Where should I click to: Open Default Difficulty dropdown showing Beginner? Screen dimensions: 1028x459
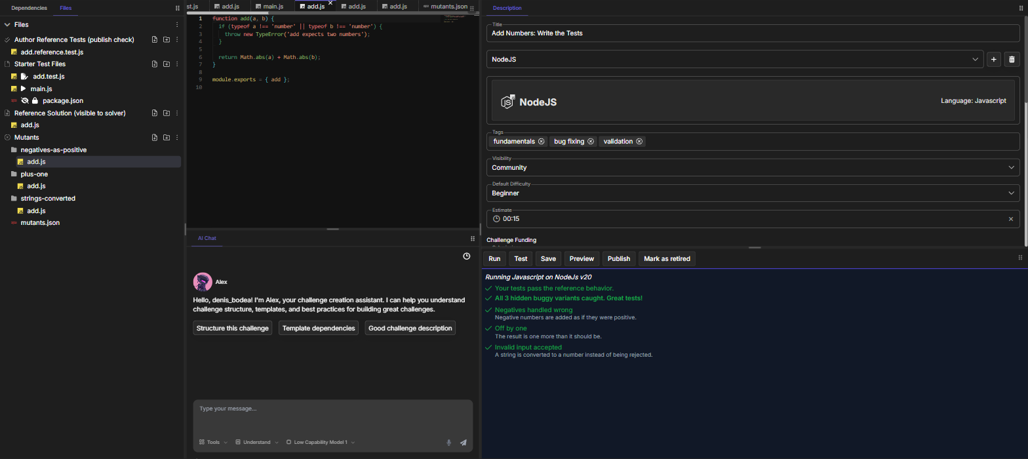[x=753, y=192]
